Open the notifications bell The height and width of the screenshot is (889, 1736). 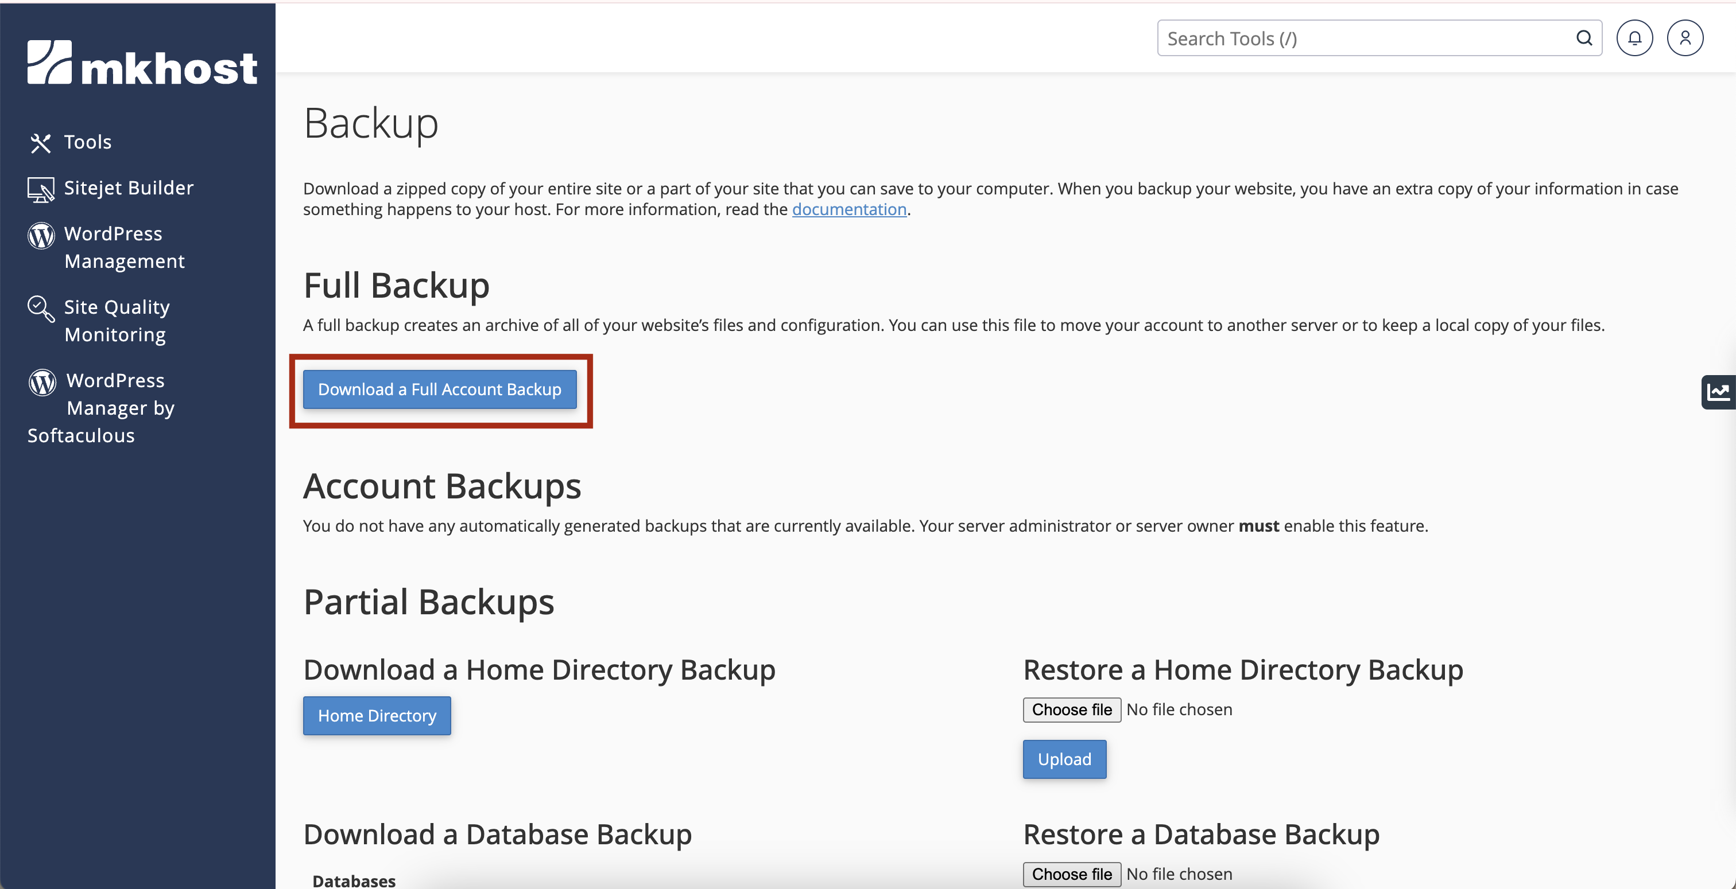[x=1634, y=38]
